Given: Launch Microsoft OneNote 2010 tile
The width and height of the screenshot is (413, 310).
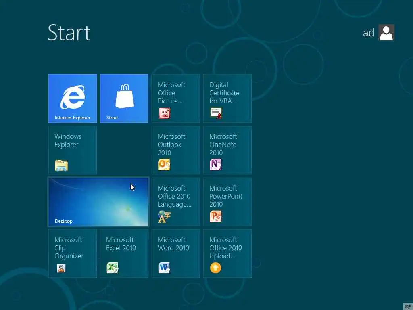Looking at the screenshot, I should [227, 150].
